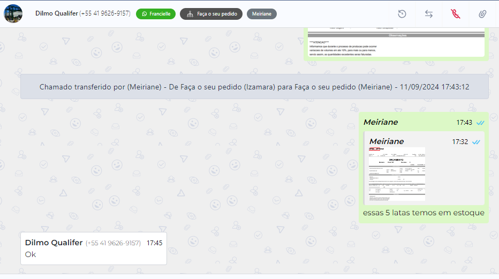499x279 pixels.
Task: Click the WhatsApp icon in Francielle badge
Action: (144, 14)
